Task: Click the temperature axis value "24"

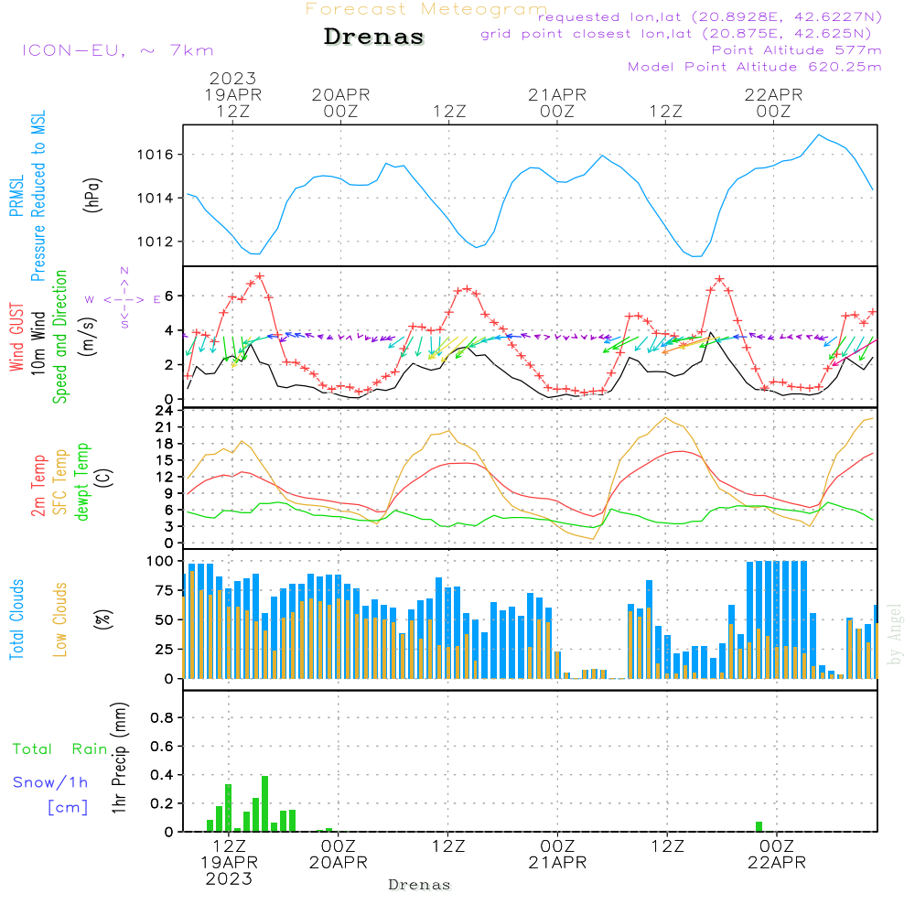Action: pyautogui.click(x=164, y=411)
